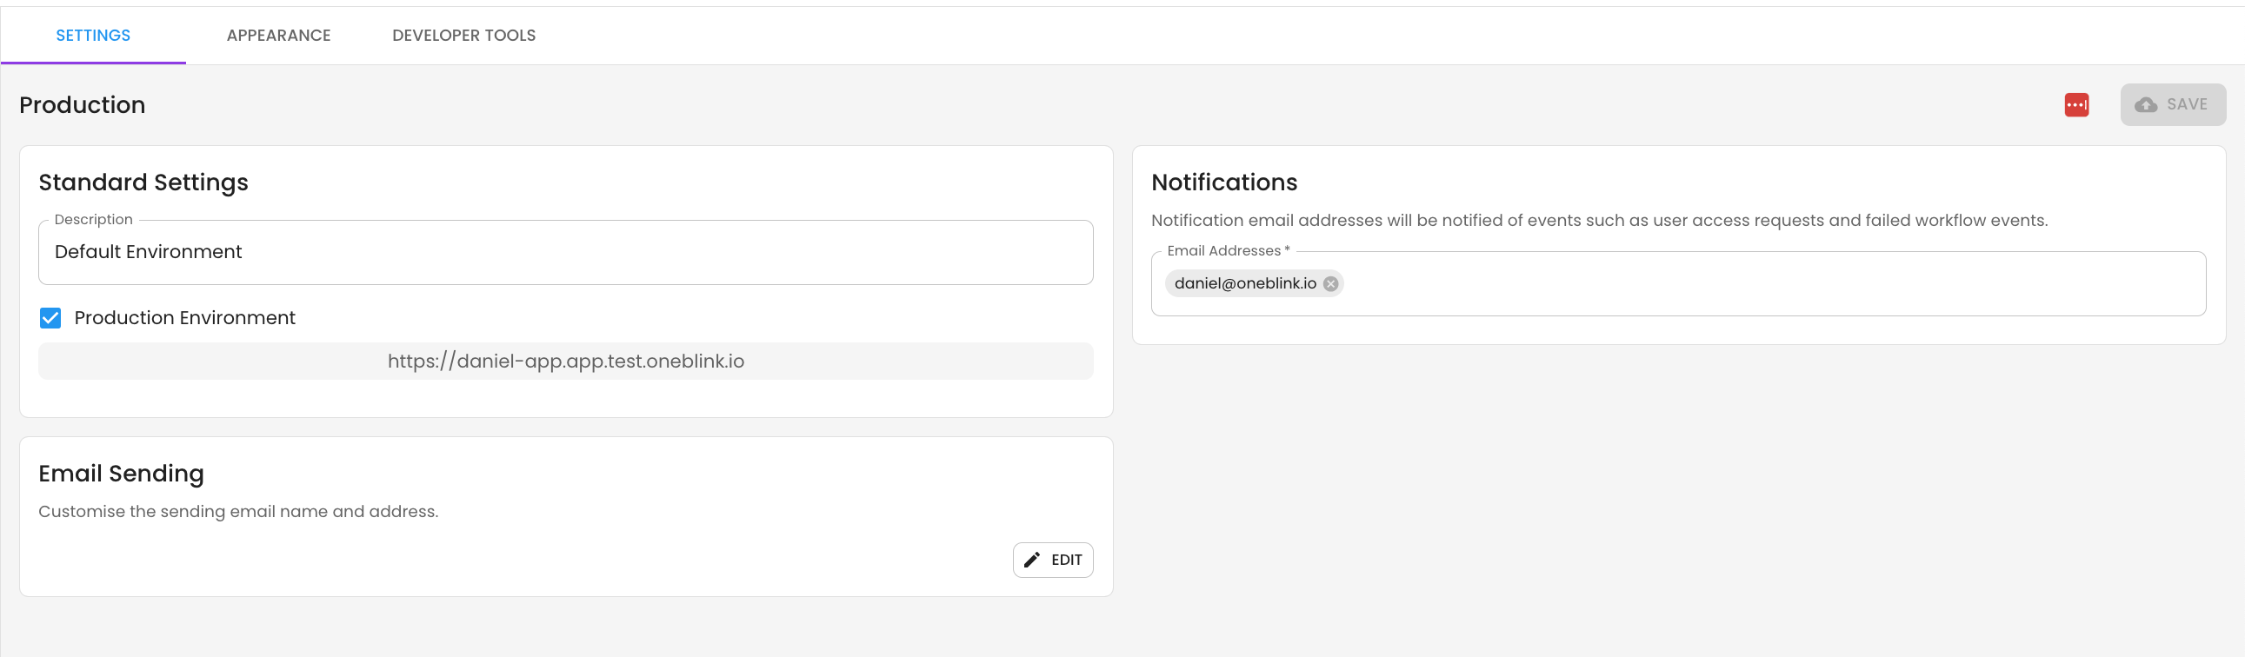Click the Customise sending email description text

pyautogui.click(x=238, y=512)
